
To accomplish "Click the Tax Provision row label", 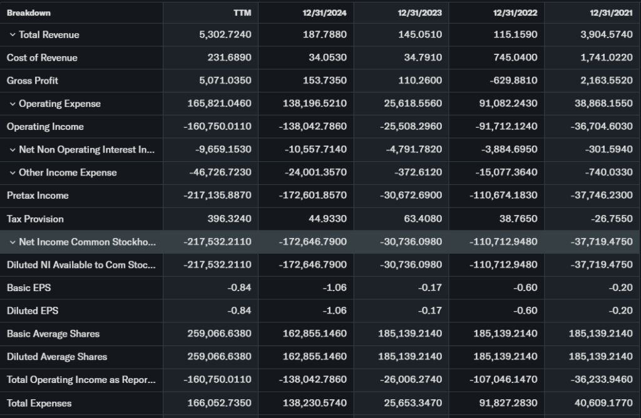I will coord(35,219).
